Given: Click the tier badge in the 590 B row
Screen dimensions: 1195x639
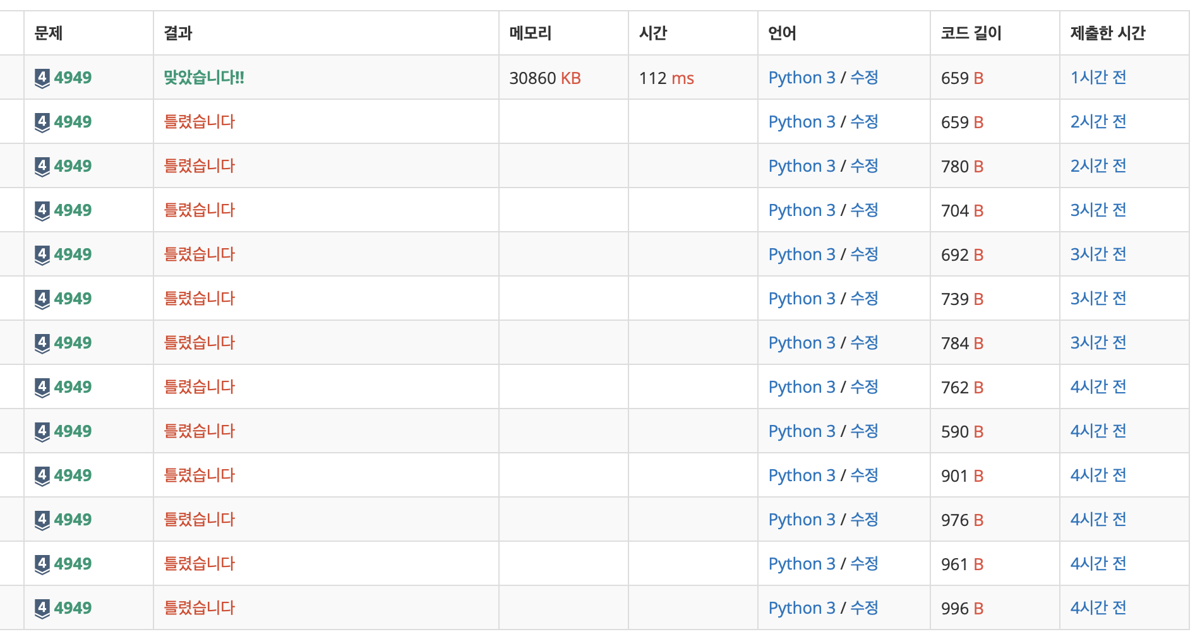Looking at the screenshot, I should click(42, 432).
